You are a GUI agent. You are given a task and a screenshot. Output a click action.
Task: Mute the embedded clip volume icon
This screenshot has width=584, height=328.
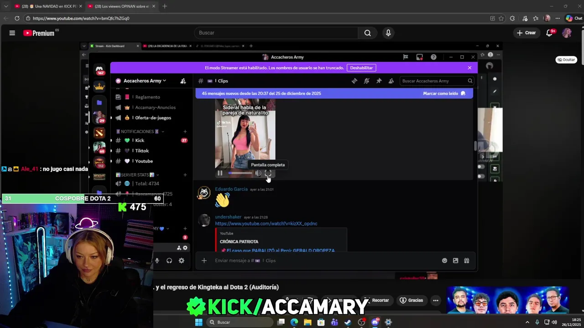(x=258, y=173)
